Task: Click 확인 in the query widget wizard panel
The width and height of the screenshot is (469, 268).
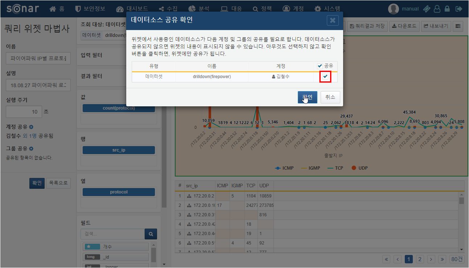Action: (37, 183)
